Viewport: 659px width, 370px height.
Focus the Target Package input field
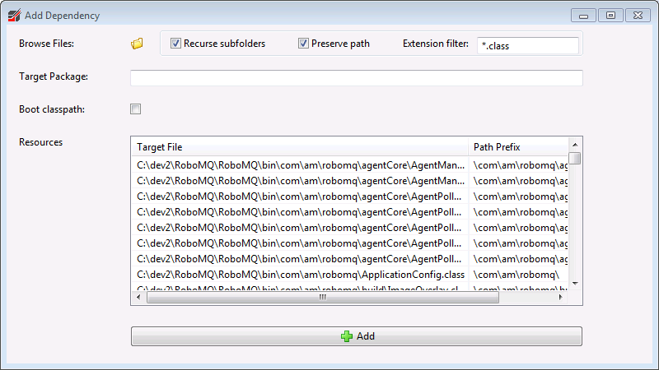pos(356,78)
